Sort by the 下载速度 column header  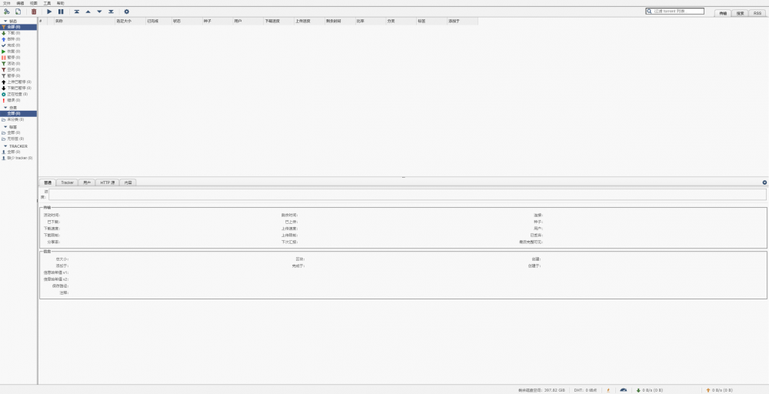click(x=278, y=21)
